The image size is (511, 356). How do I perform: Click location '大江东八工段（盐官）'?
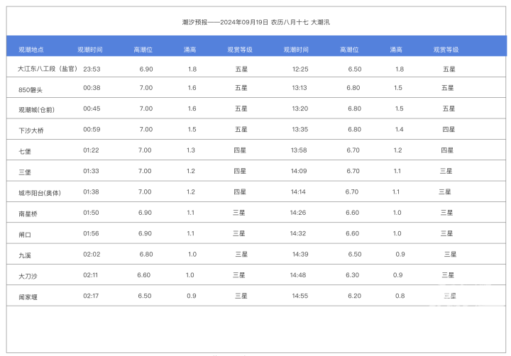(x=48, y=69)
